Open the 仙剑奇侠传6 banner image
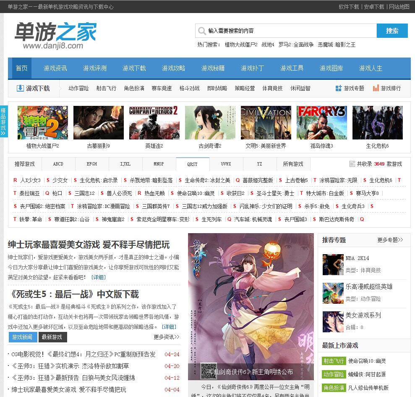The width and height of the screenshot is (415, 397). [x=251, y=306]
